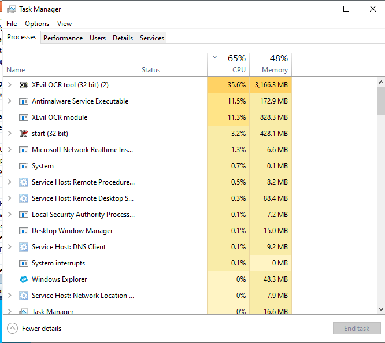This screenshot has height=343, width=385.
Task: Expand Service Host: Remote Desktop Services row
Action: pos(9,198)
